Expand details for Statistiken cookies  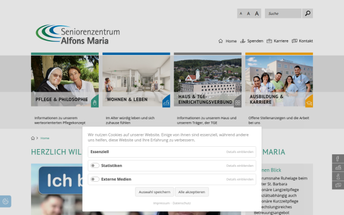pos(240,166)
